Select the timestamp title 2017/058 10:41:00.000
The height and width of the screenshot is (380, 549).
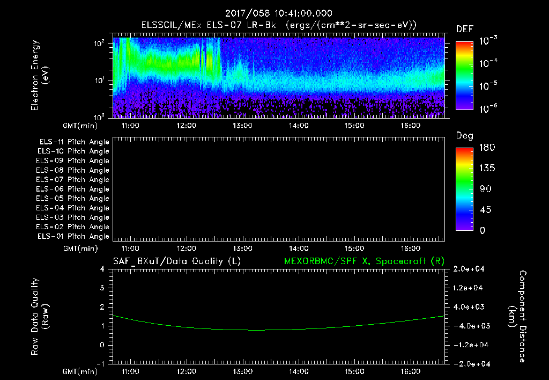279,13
